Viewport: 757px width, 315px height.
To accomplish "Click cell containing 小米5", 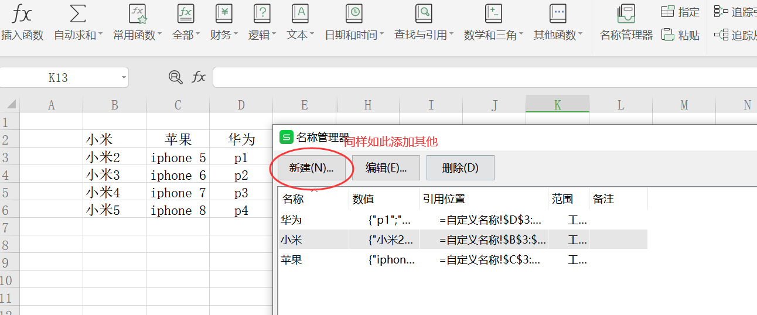I will pyautogui.click(x=115, y=210).
